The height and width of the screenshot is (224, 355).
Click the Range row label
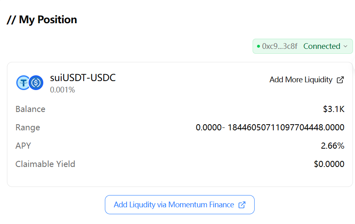tap(28, 127)
